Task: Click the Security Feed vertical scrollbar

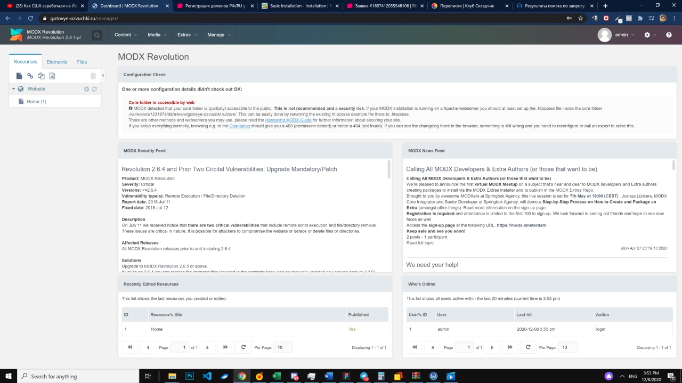Action: 389,168
